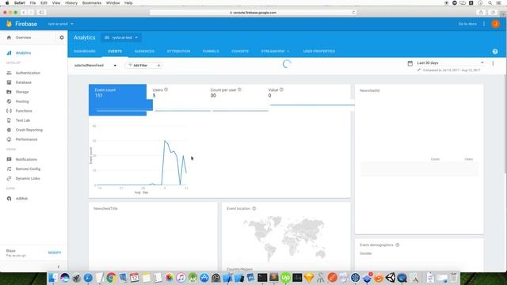Screen dimensions: 507x285
Task: Open Authentication in the sidebar
Action: [x=28, y=73]
